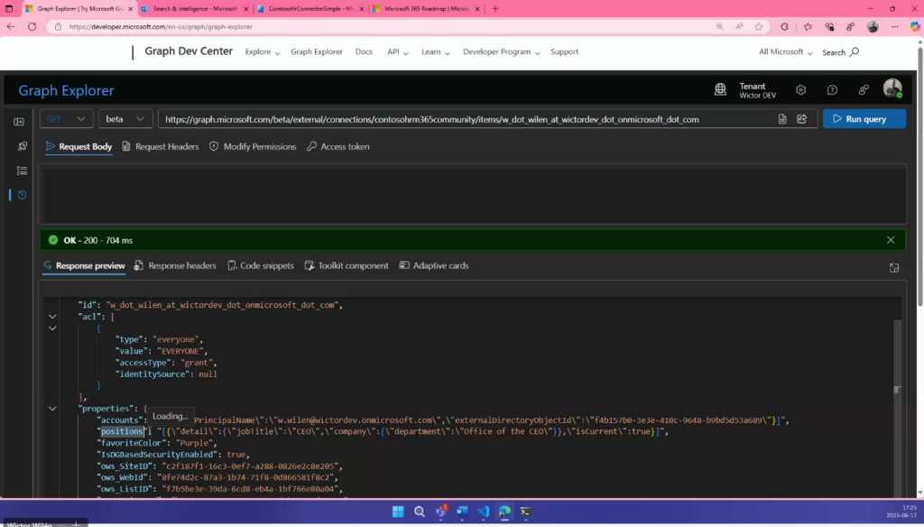The width and height of the screenshot is (924, 527).
Task: Share the query using the share icon
Action: 802,119
